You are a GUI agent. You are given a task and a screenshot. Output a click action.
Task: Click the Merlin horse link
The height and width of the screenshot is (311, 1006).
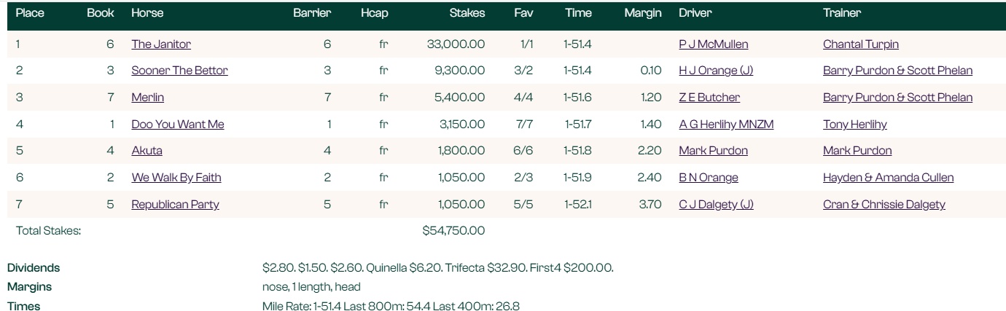(x=147, y=98)
